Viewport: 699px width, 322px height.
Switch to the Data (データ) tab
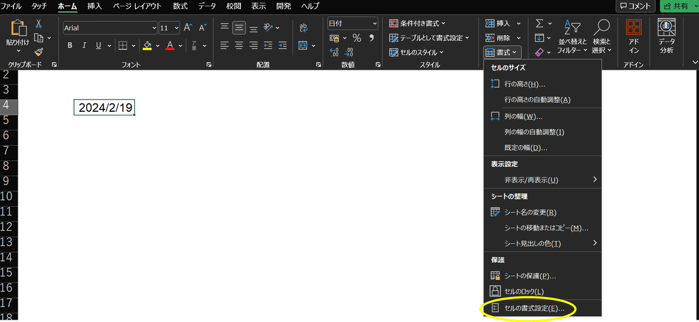click(x=207, y=6)
